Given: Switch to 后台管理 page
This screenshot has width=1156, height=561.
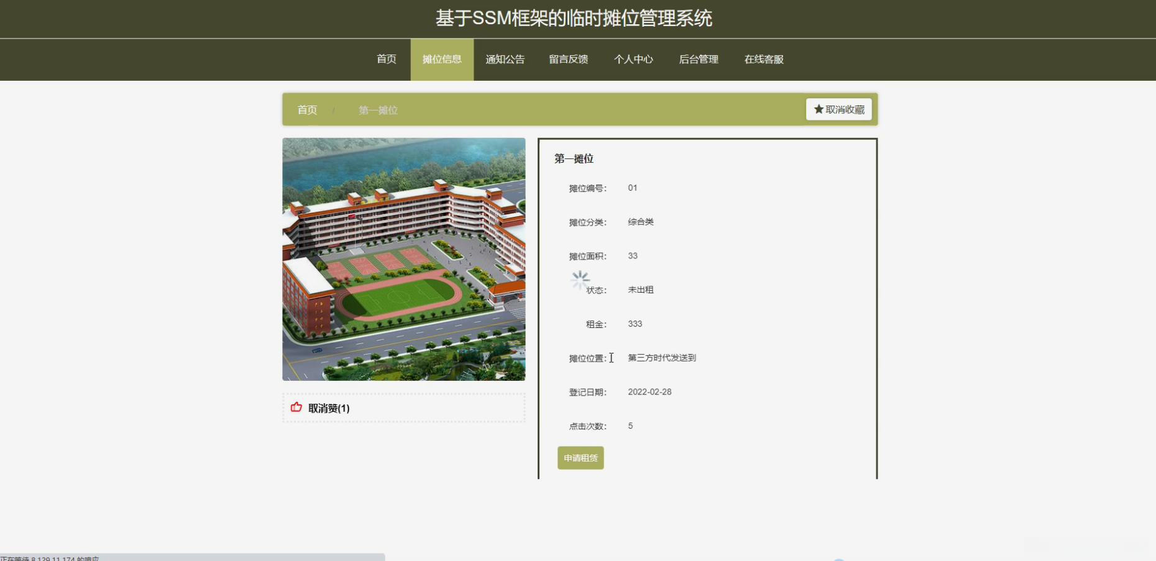Looking at the screenshot, I should coord(699,59).
